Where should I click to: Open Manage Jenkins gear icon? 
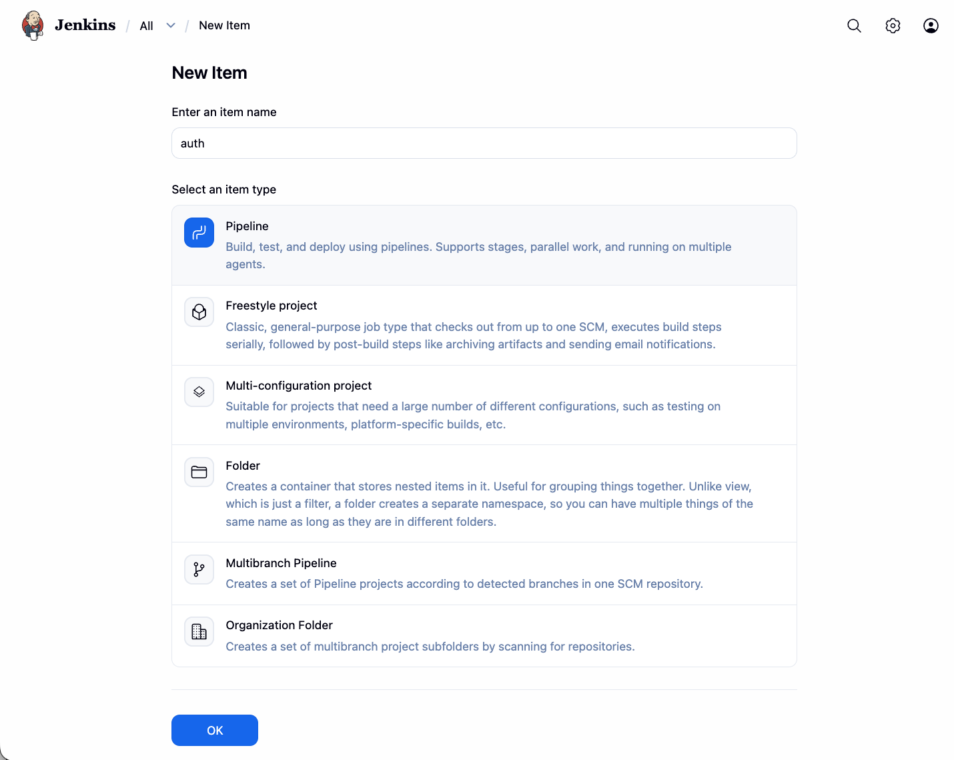point(893,25)
